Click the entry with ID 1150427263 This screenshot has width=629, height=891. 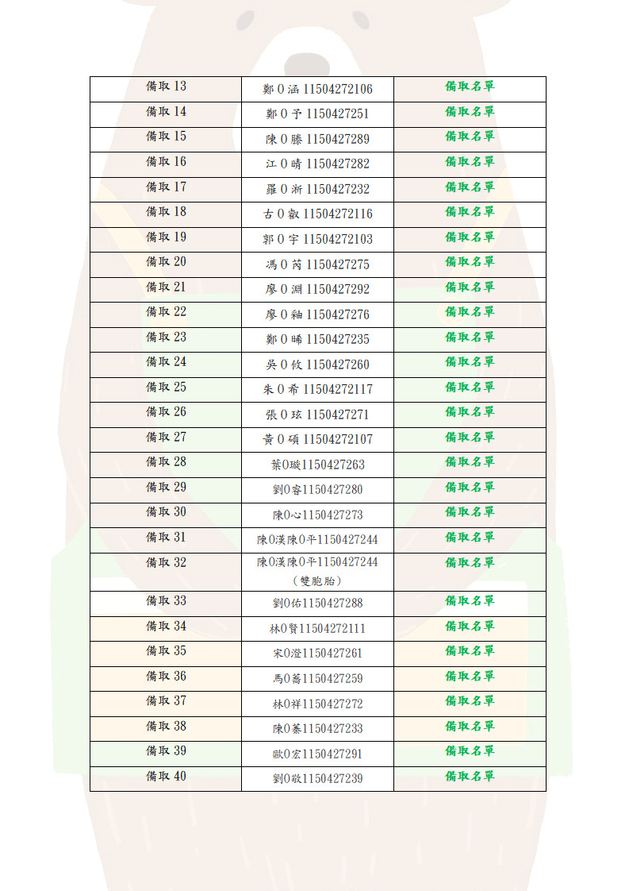tap(317, 465)
